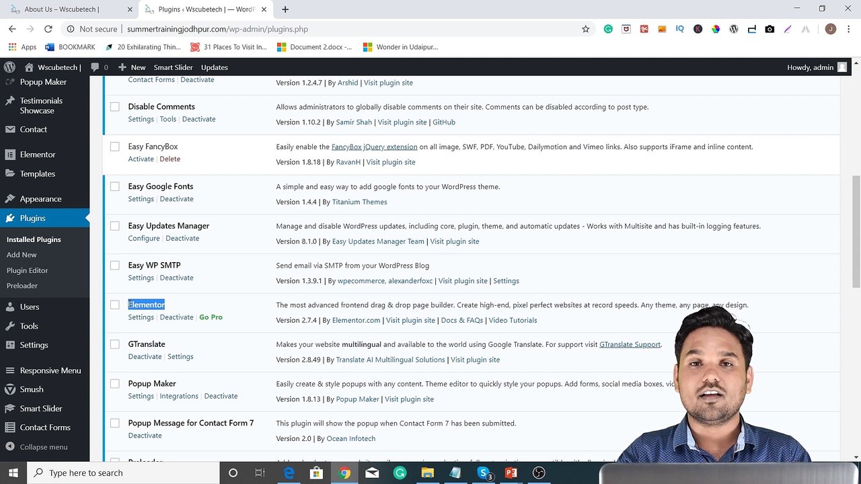Click the Users menu icon

tap(9, 307)
